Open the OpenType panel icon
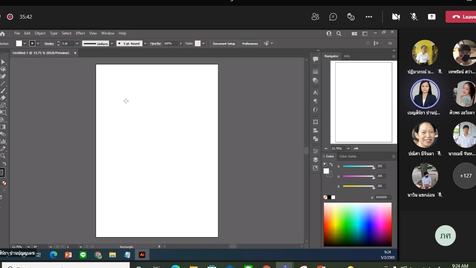 pos(315,110)
